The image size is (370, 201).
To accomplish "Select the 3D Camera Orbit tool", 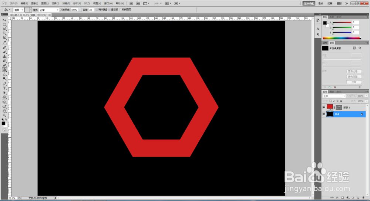I will tap(4, 107).
